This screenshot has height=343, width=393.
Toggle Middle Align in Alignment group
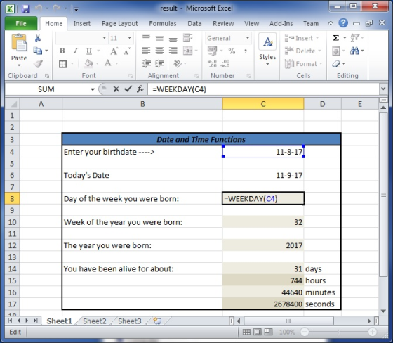tap(159, 38)
